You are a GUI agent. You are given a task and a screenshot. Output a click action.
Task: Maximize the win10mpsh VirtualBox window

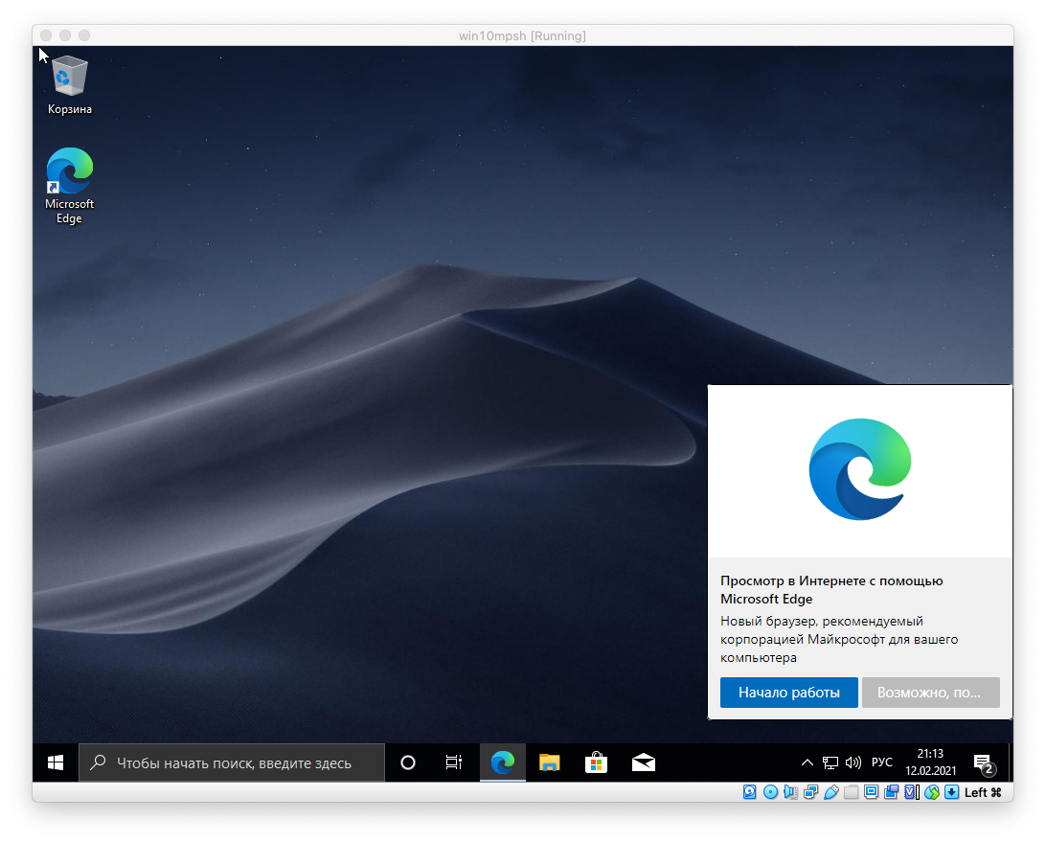84,35
